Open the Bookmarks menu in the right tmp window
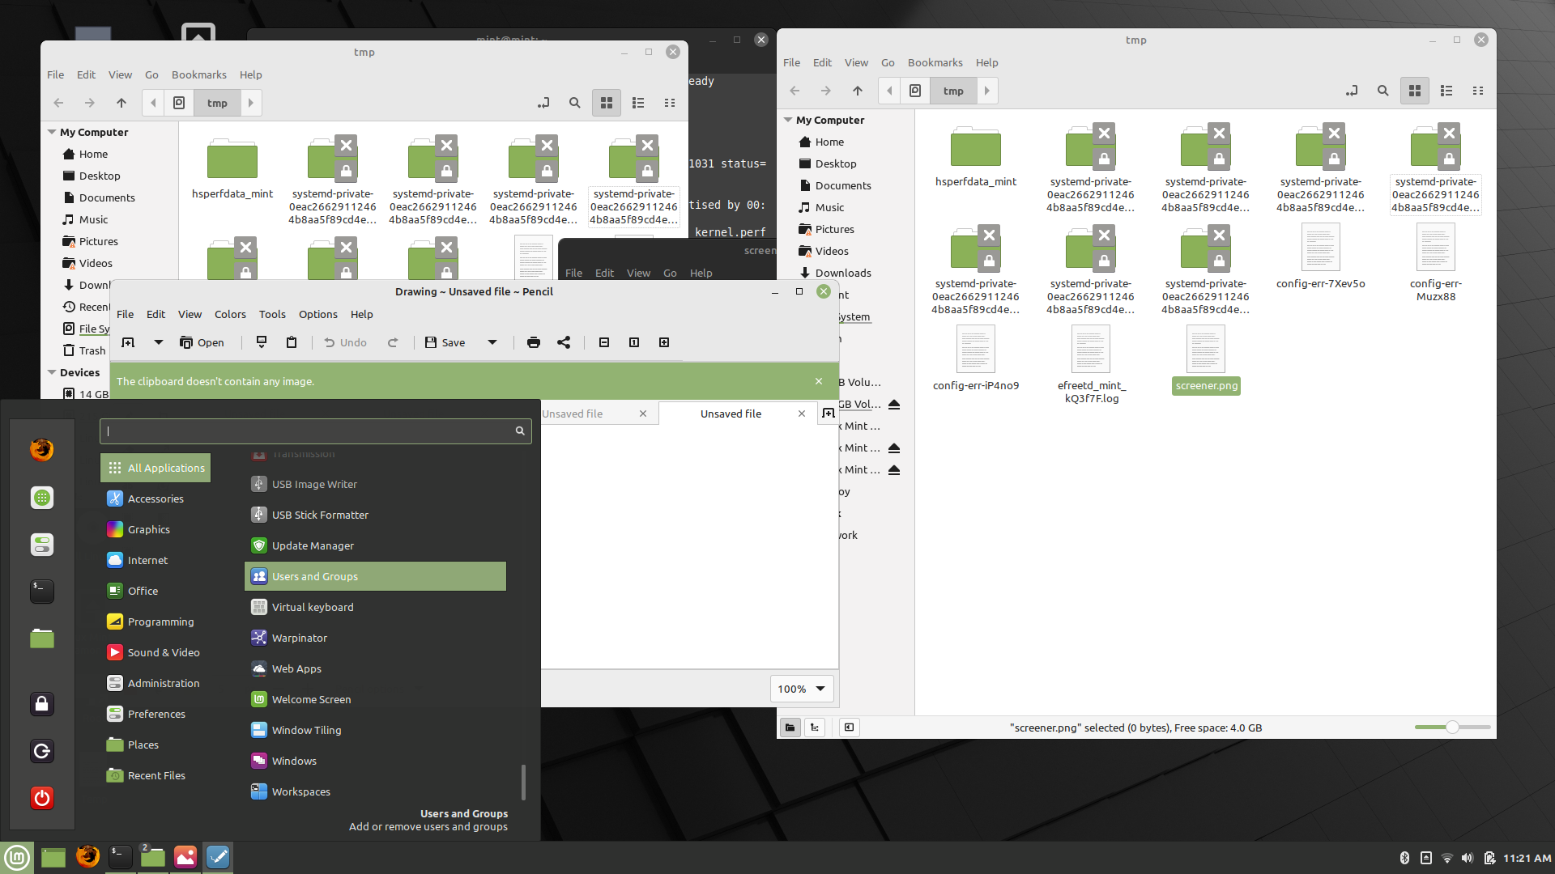Screen dimensions: 1555x874 (935, 62)
